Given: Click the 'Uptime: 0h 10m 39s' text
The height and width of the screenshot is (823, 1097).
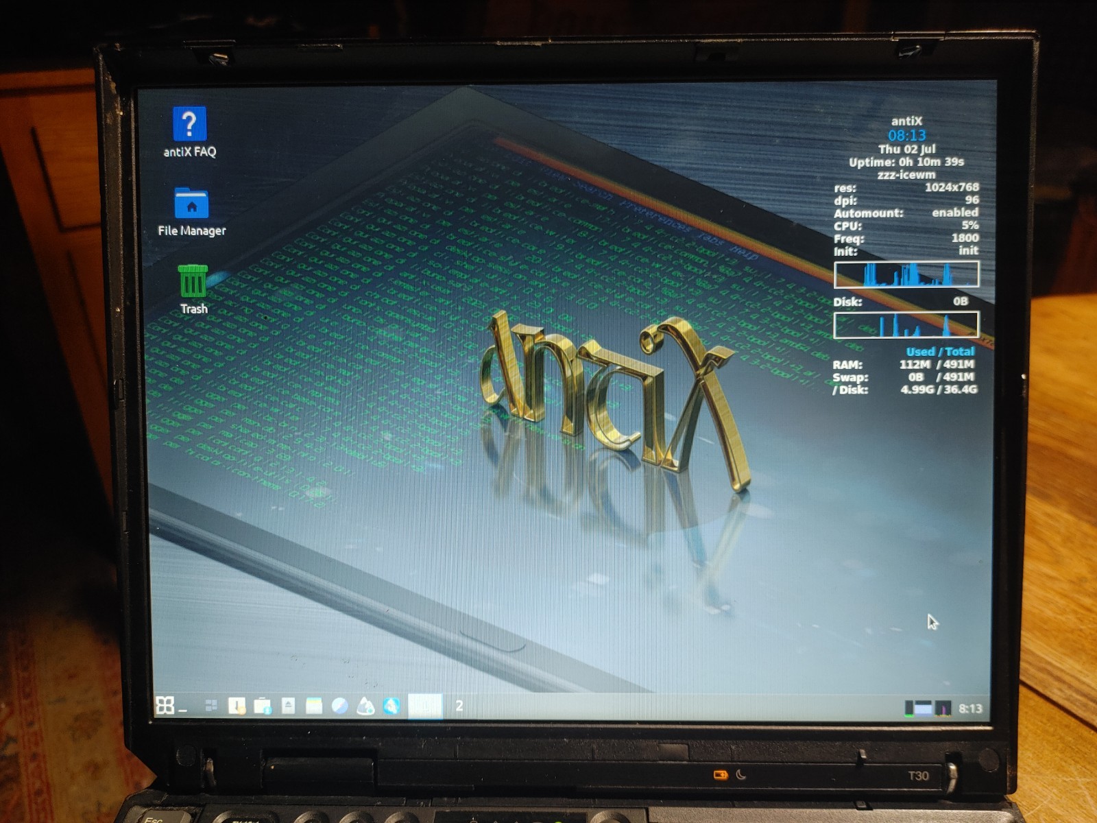Looking at the screenshot, I should [906, 162].
